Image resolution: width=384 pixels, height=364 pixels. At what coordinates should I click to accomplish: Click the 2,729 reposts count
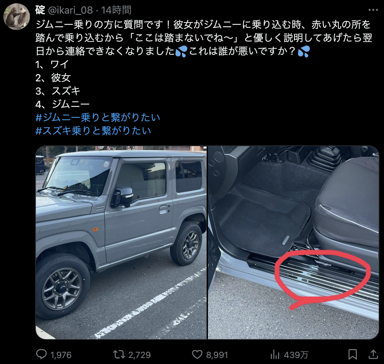click(x=139, y=355)
